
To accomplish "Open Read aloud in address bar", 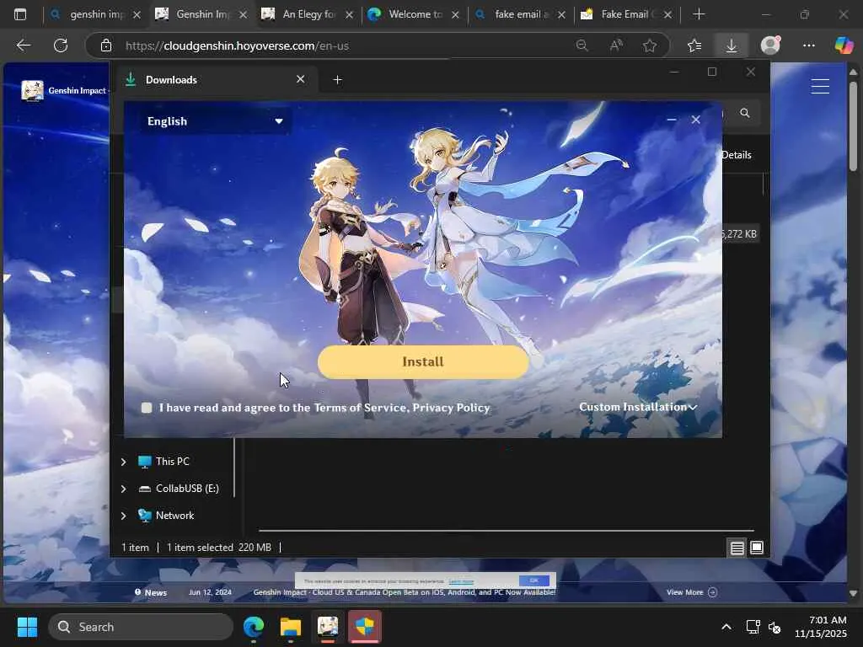I will [x=616, y=45].
